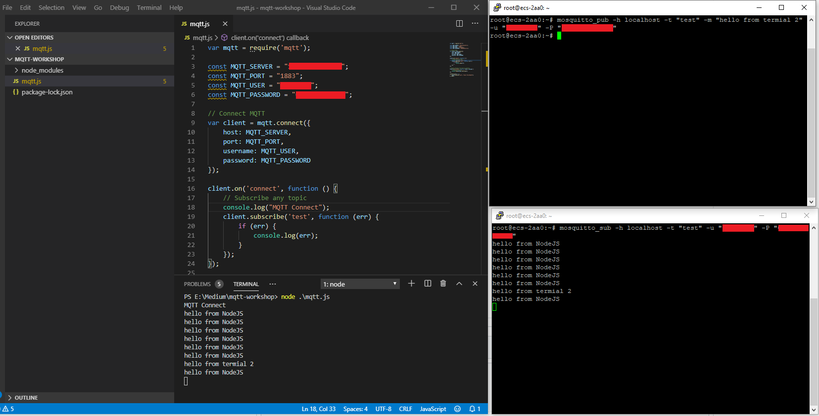Click line number 16 in the gutter
819x416 pixels.
coord(191,188)
